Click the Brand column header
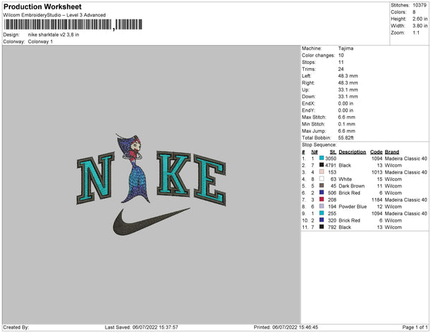 (x=391, y=152)
